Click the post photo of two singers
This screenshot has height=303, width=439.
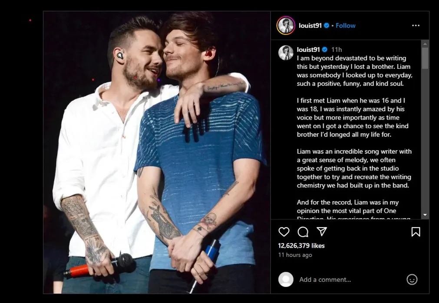(157, 152)
